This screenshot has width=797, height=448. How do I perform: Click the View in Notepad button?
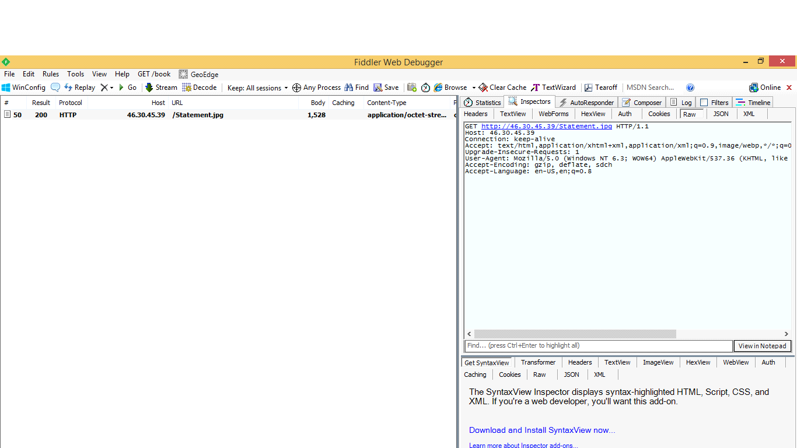(x=762, y=346)
